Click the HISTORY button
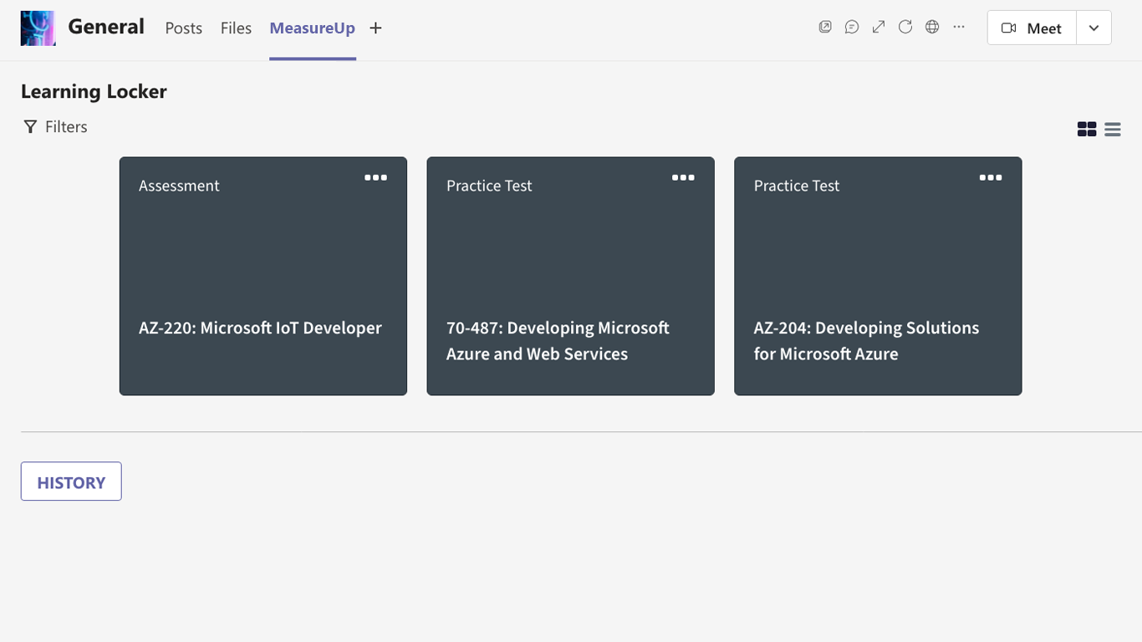This screenshot has width=1142, height=642. 71,481
